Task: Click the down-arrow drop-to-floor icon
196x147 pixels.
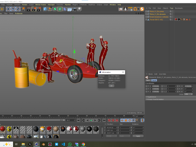Action: (125, 9)
